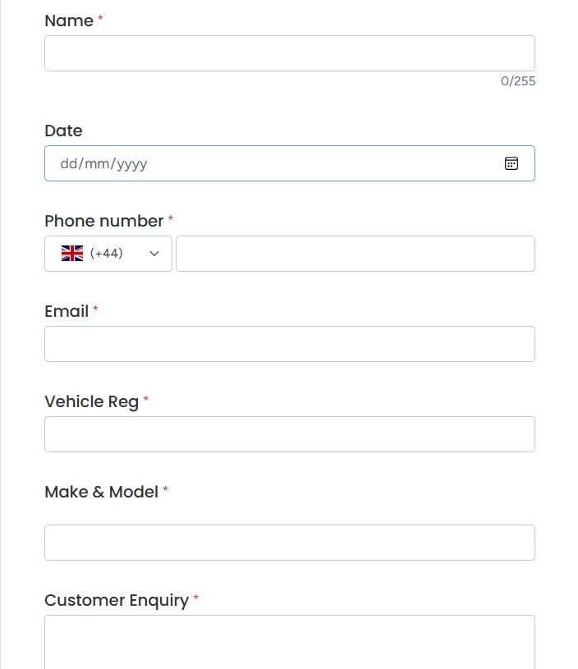Click the Email field label
Image resolution: width=578 pixels, height=669 pixels.
click(67, 311)
